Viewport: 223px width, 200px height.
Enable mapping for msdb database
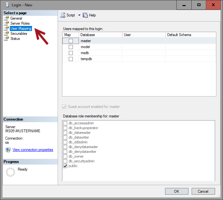point(71,53)
